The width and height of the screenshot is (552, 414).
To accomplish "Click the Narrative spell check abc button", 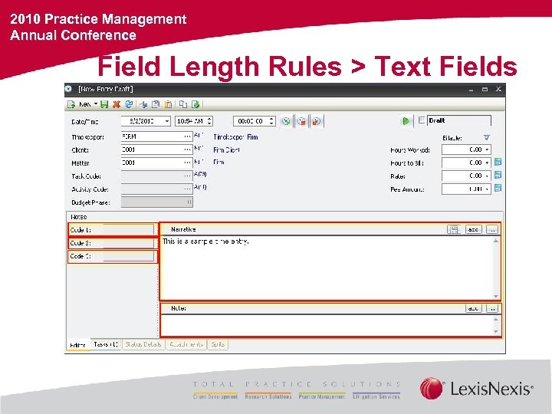I will pos(474,229).
